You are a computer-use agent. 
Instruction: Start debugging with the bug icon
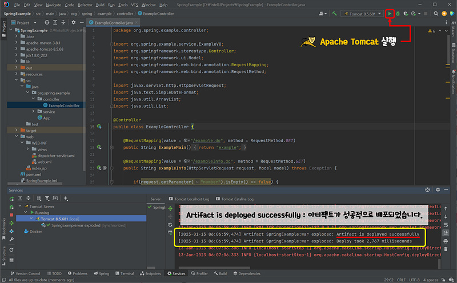(398, 14)
